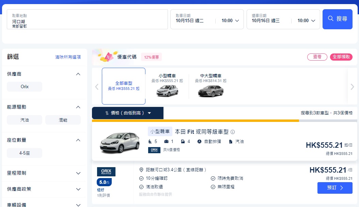Select the 4-5座 seat count filter
The width and height of the screenshot is (359, 207).
pyautogui.click(x=24, y=153)
